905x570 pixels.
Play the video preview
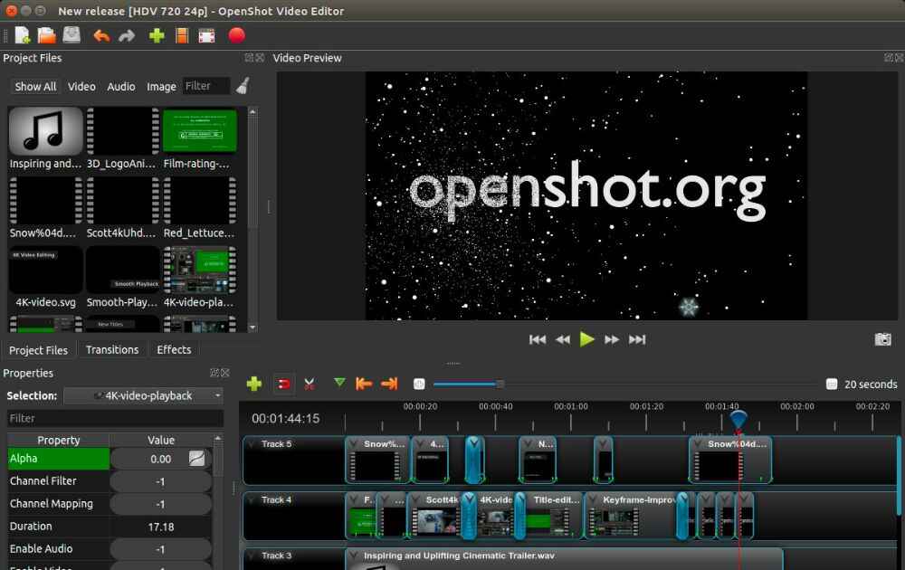587,339
